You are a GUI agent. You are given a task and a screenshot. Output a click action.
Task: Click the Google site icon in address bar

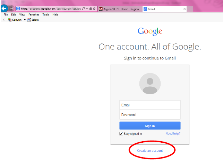point(18,9)
